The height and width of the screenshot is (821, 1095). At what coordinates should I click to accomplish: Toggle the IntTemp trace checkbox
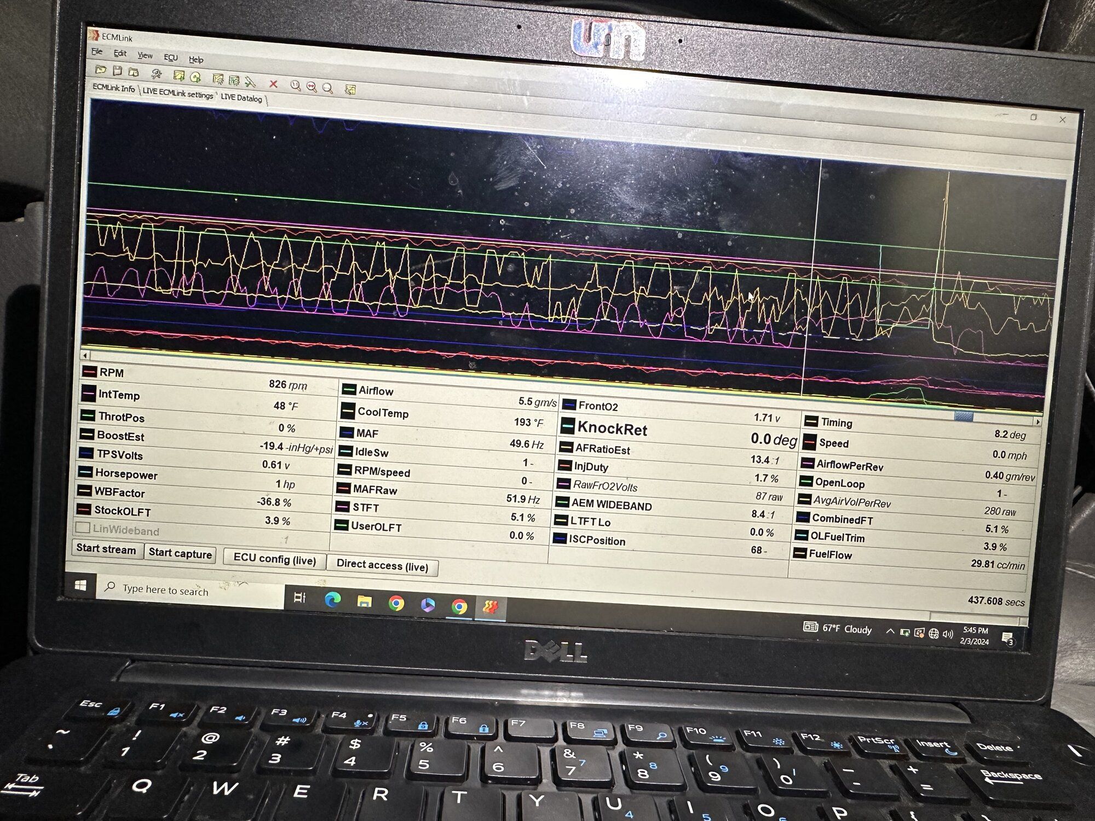coord(88,393)
